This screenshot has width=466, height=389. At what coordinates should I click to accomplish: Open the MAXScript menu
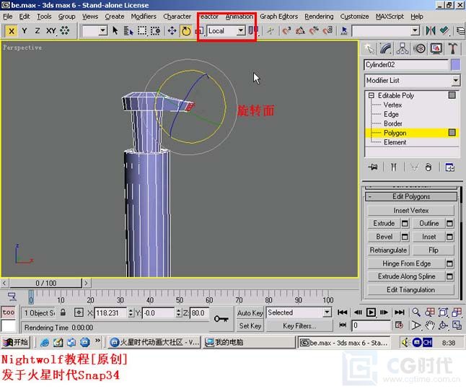pos(390,17)
